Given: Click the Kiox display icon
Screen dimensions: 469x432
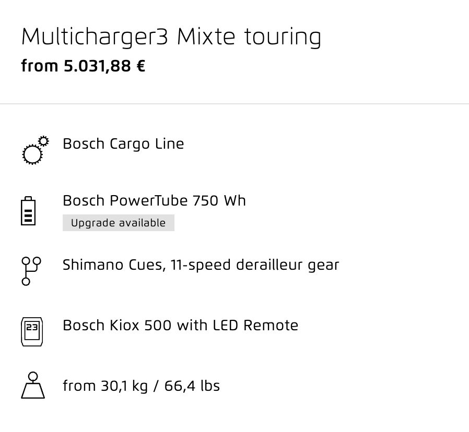Looking at the screenshot, I should click(32, 332).
